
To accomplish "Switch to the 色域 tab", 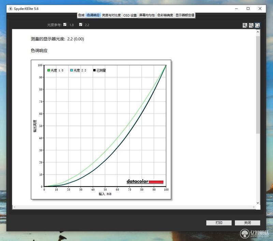I will [x=81, y=15].
